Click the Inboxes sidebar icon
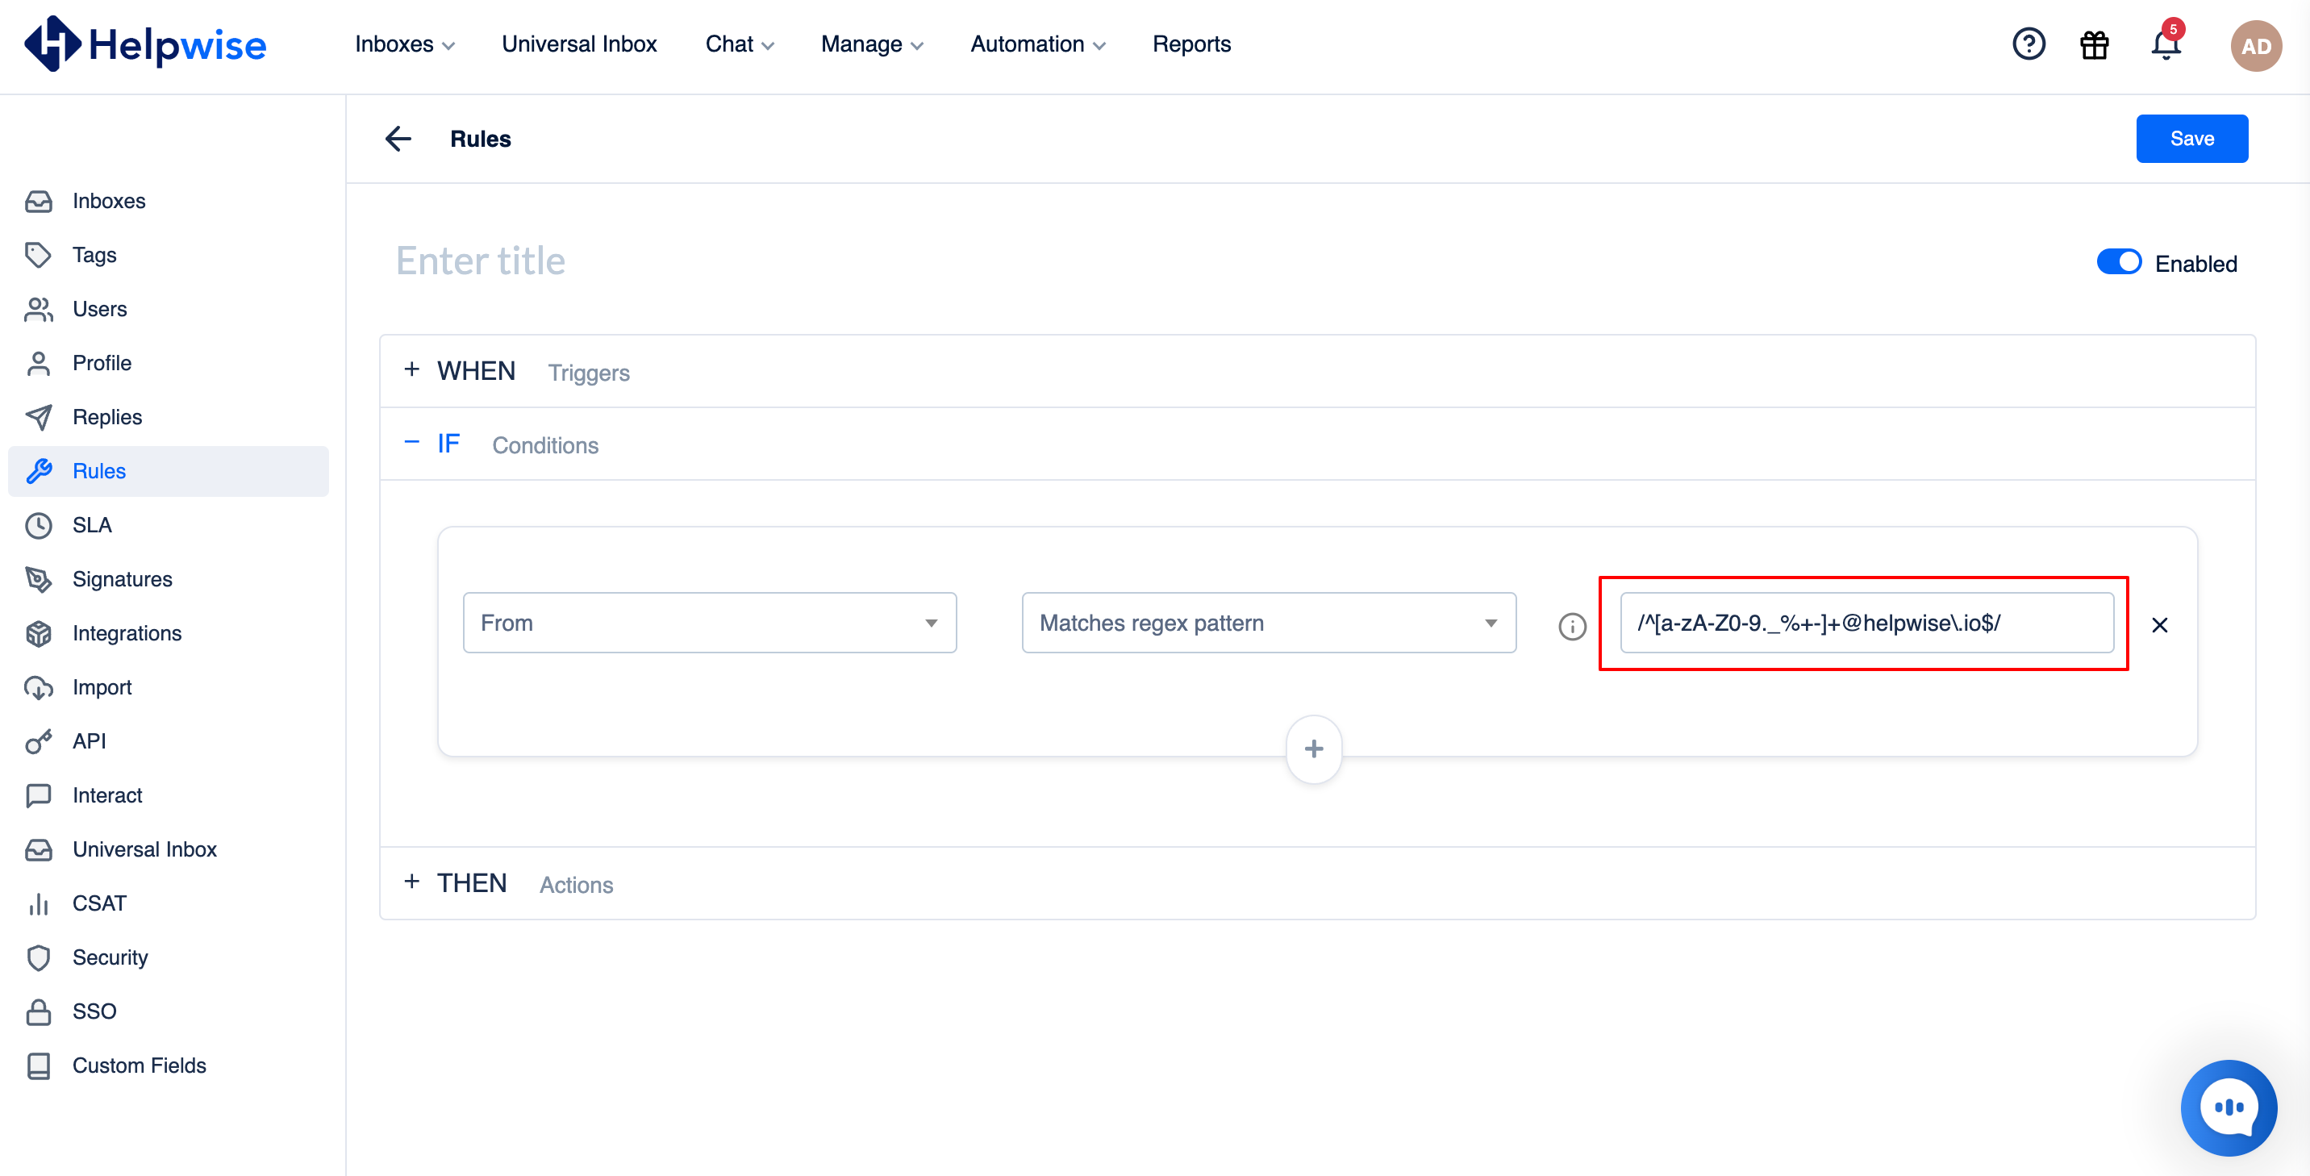 pos(40,201)
